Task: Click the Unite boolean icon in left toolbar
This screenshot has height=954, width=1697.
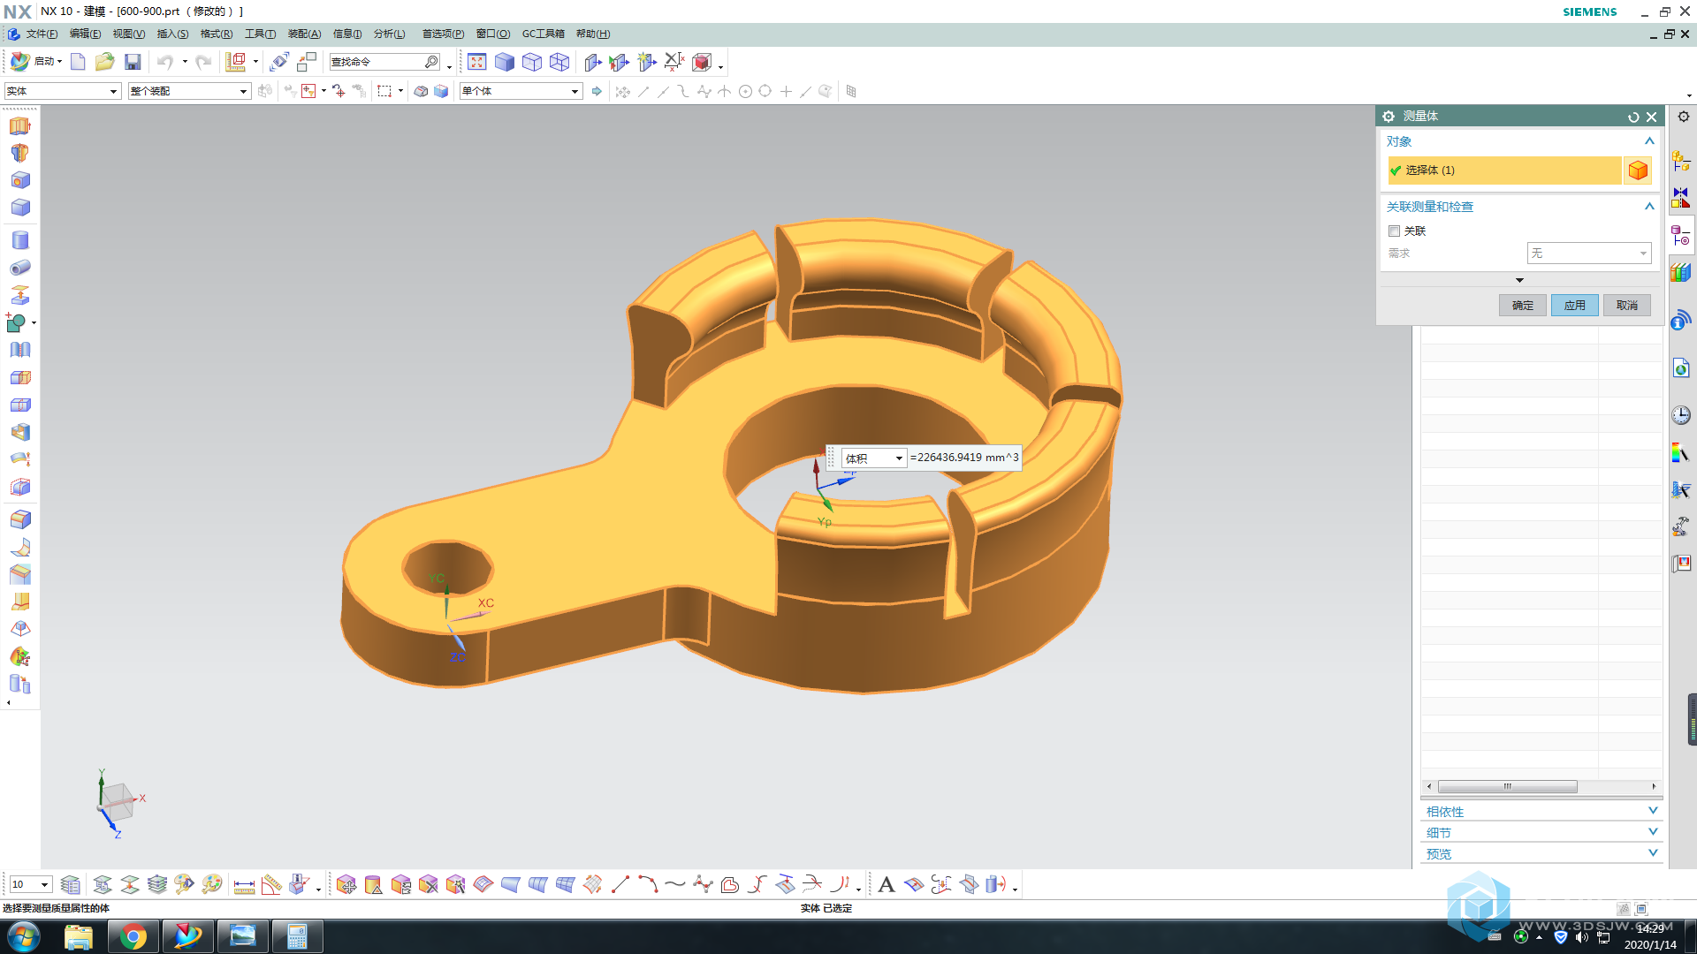Action: [16, 323]
